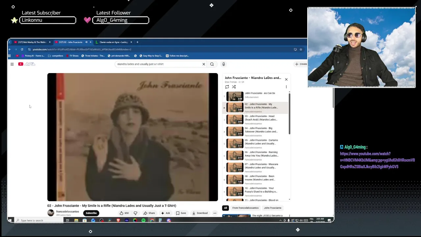This screenshot has height=237, width=421.
Task: Open Task View on the taskbar
Action: (x=67, y=221)
